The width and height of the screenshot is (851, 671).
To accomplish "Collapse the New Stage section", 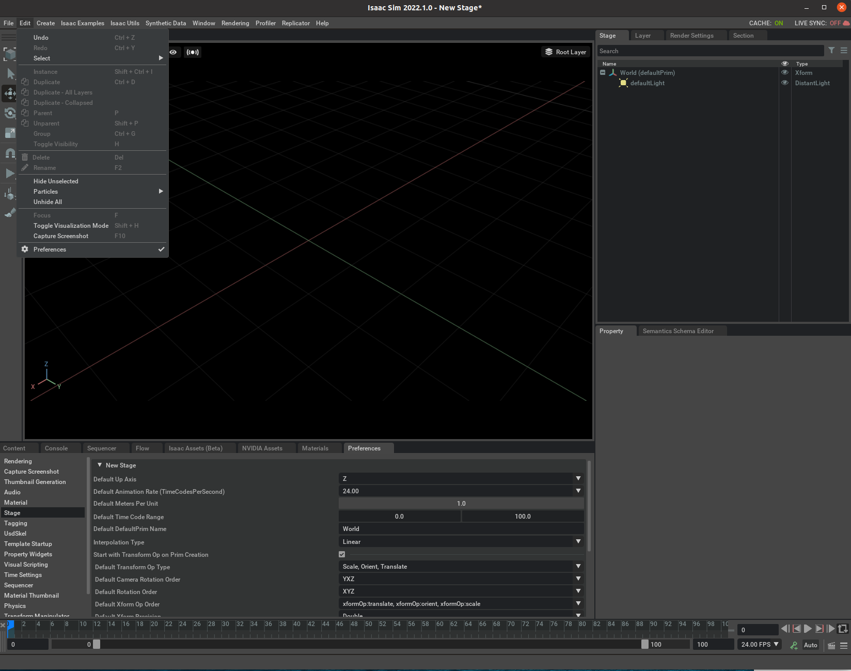I will [100, 465].
